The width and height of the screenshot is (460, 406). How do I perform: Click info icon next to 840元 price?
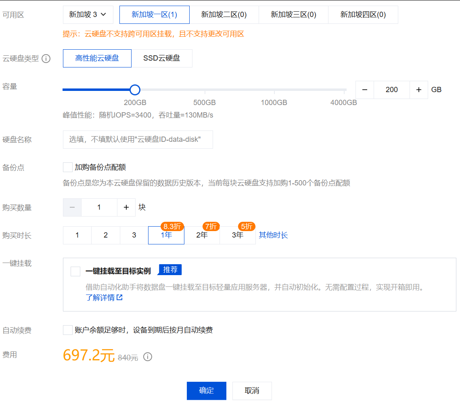pyautogui.click(x=148, y=357)
